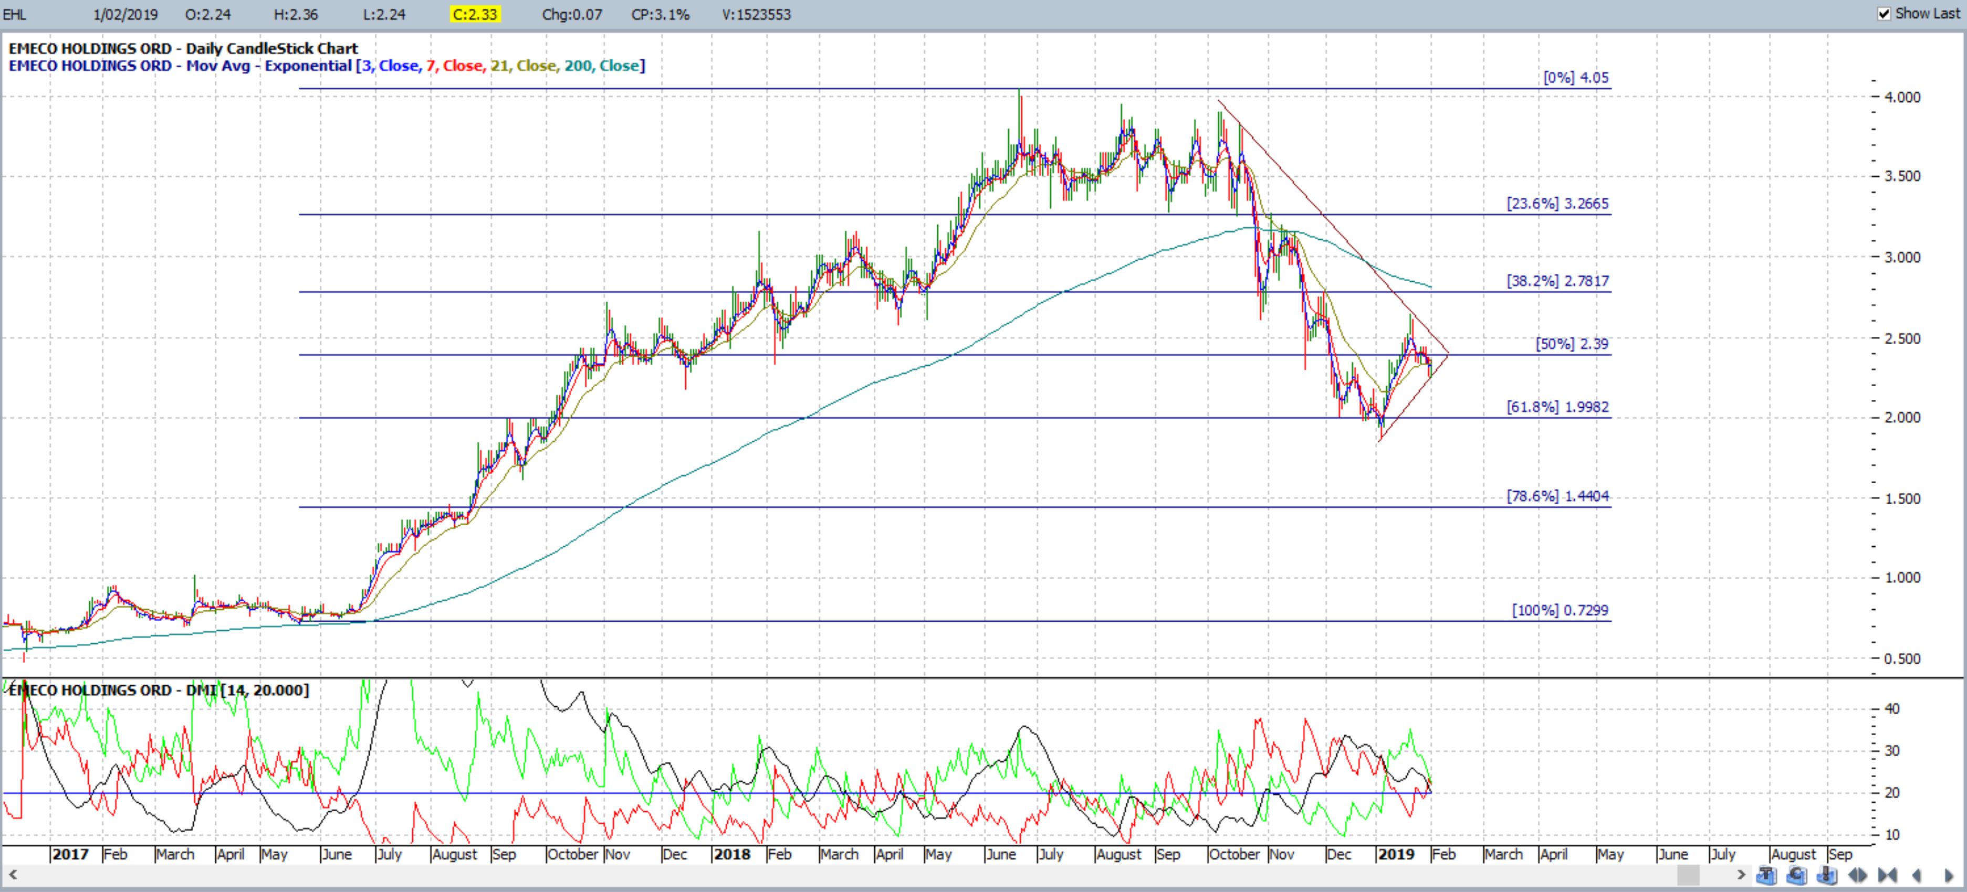Viewport: 1967px width, 892px height.
Task: Click the horizontal scrollbar right arrow
Action: coord(1742,875)
